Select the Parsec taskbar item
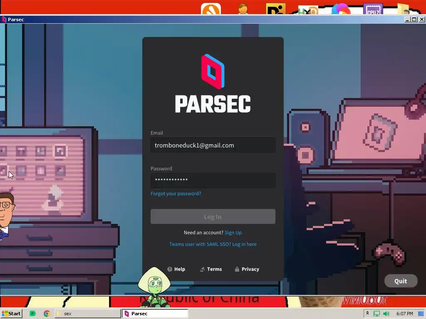 (x=155, y=314)
